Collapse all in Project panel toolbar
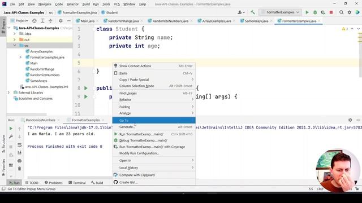362x203 pixels. click(x=50, y=21)
